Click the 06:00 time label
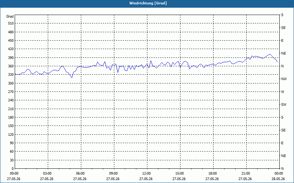 click(x=81, y=173)
